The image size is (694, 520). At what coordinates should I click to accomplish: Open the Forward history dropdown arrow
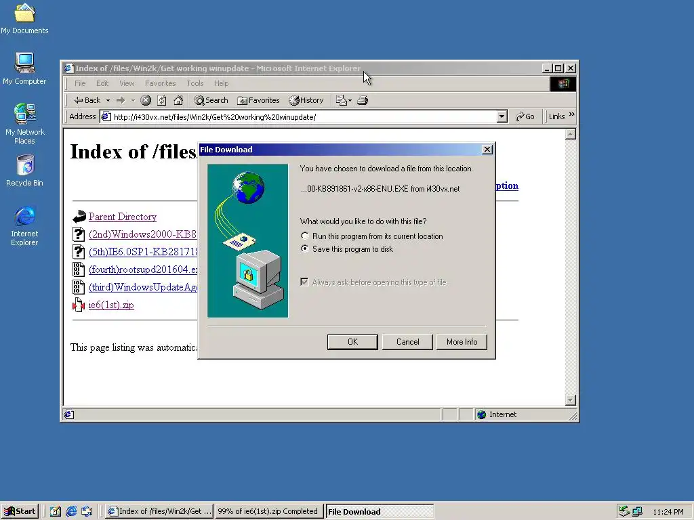[132, 100]
